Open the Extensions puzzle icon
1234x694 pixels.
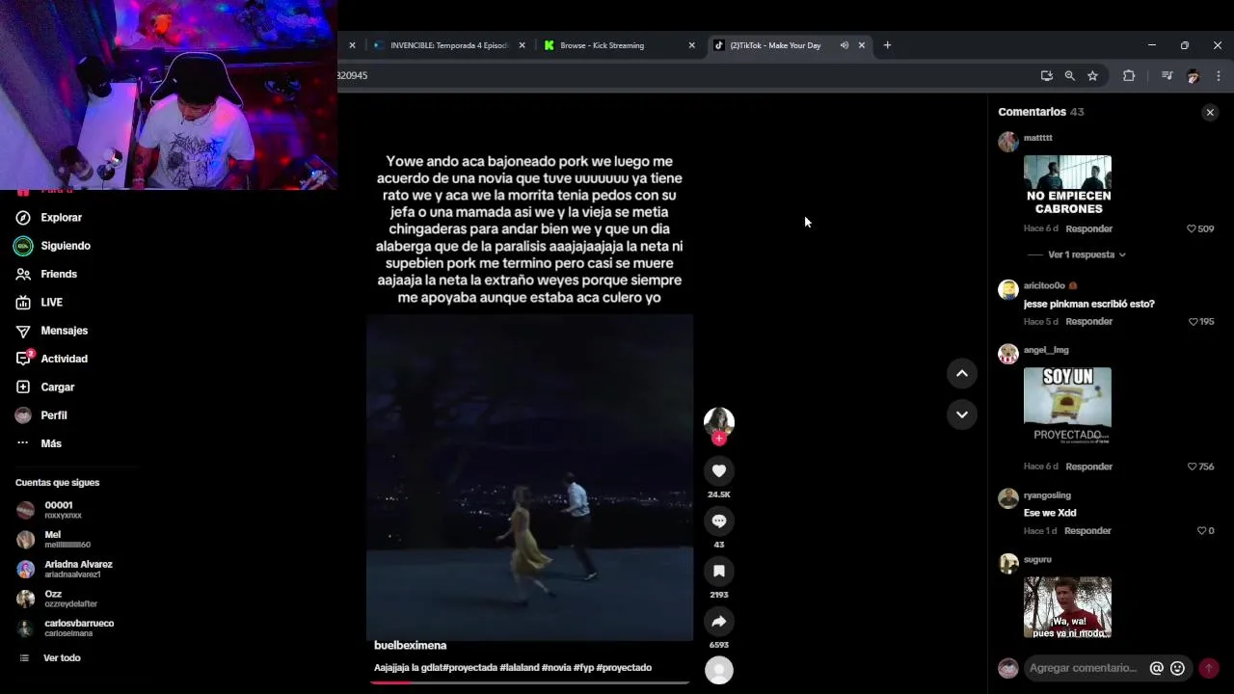click(x=1129, y=75)
